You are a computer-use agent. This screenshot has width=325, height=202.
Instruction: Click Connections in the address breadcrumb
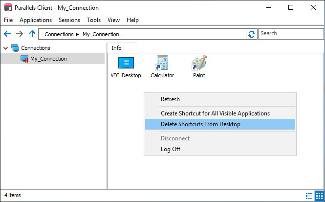59,34
